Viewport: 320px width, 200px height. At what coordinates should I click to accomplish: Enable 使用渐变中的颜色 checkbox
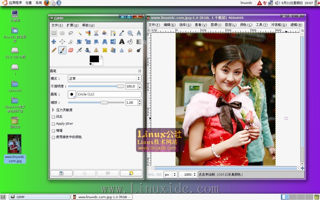point(54,137)
